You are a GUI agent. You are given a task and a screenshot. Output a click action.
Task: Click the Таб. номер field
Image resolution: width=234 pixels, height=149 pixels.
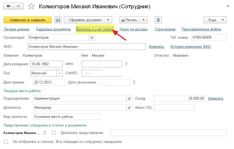pyautogui.click(x=209, y=38)
